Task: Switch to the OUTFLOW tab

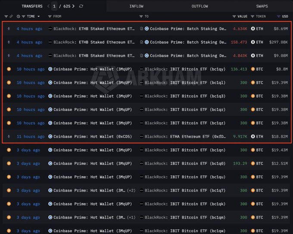Action: 200,6
